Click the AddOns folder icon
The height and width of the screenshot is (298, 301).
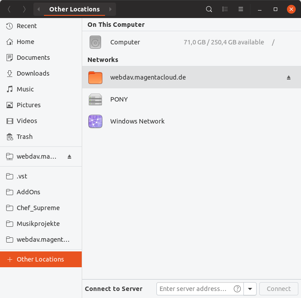(9, 192)
